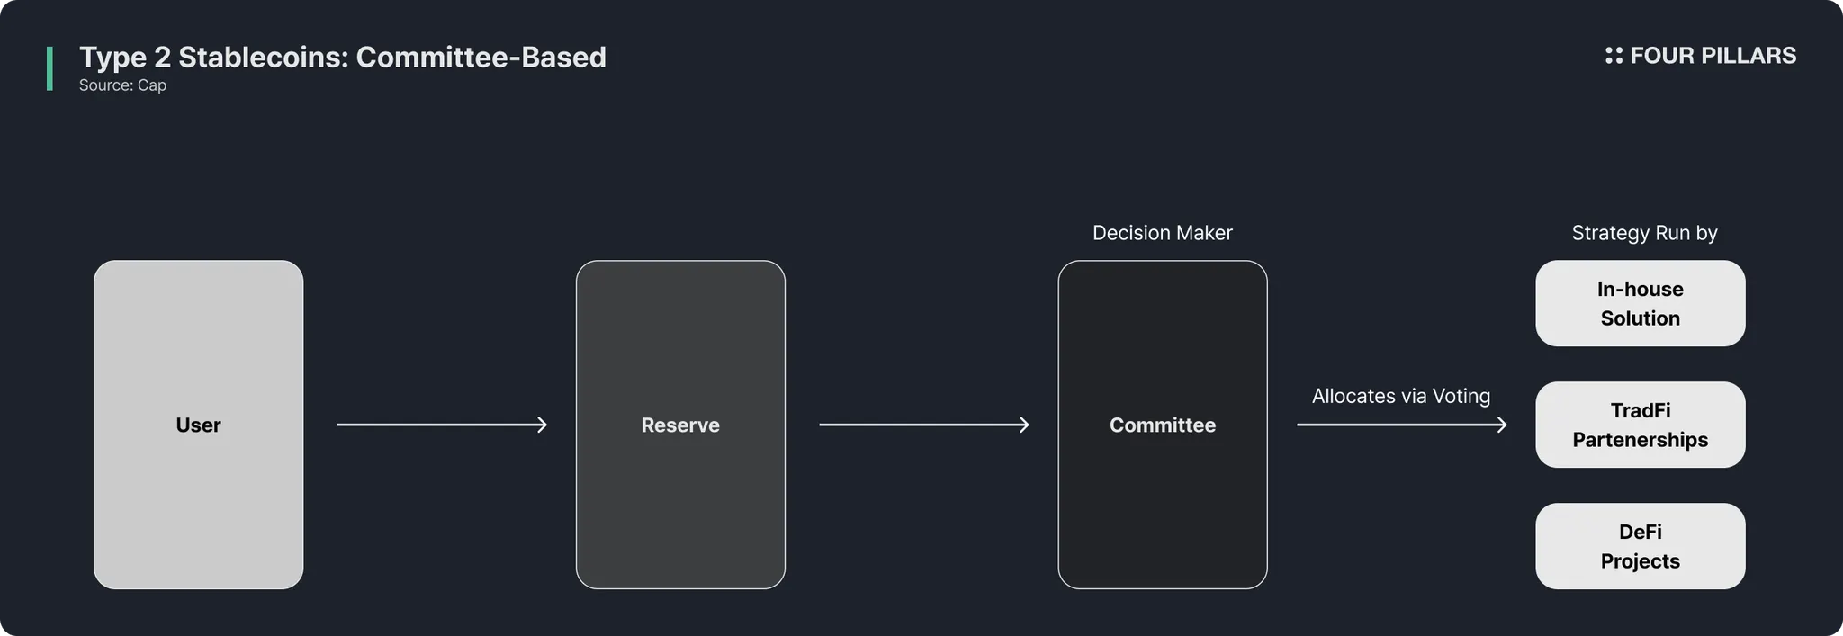Click the 'Strategy Run by' heading
The height and width of the screenshot is (636, 1843).
(1644, 233)
